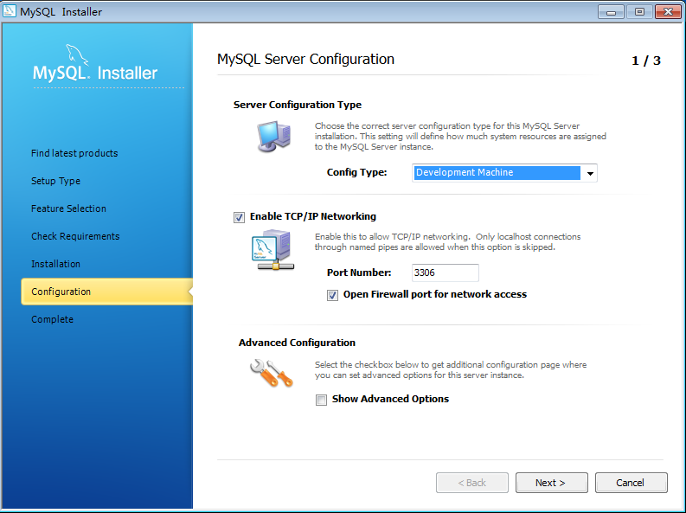Image resolution: width=686 pixels, height=513 pixels.
Task: Click the Server Configuration Type computer icon
Action: [x=274, y=137]
